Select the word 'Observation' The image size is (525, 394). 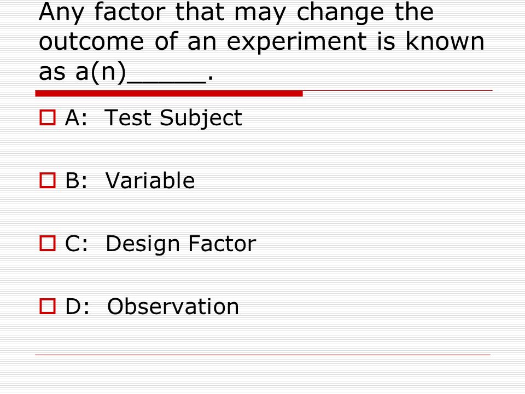tap(173, 306)
